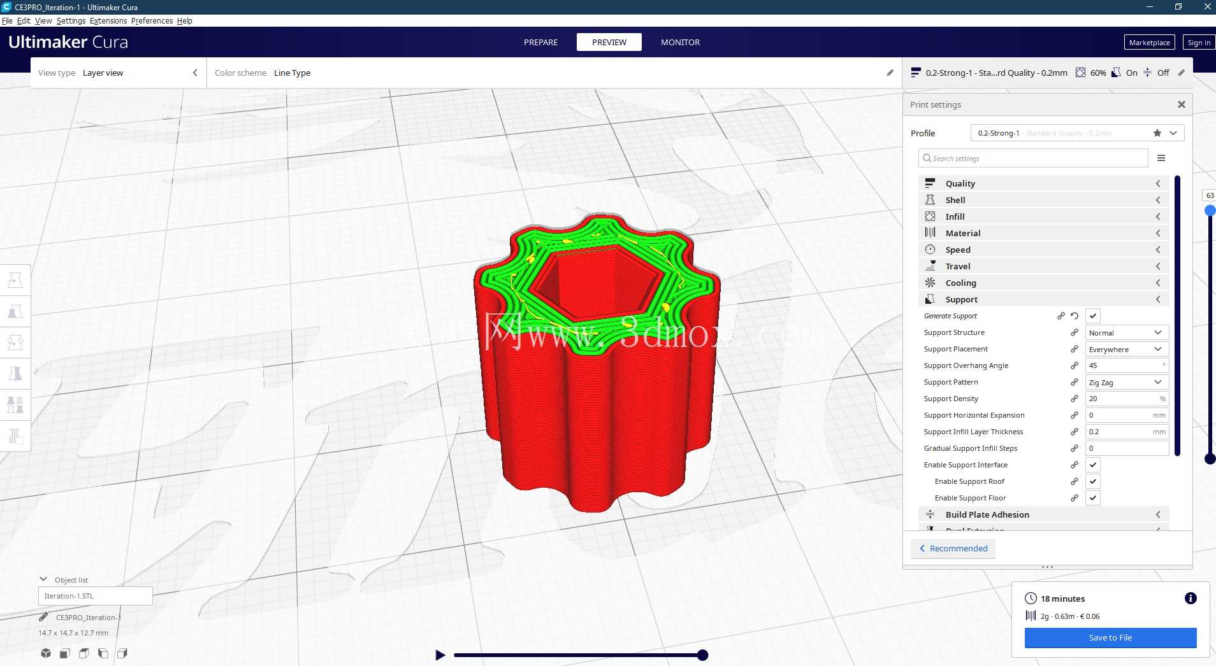This screenshot has width=1216, height=666.
Task: Click the pencil icon beside CE3PRO_Iteration-1 name
Action: (x=43, y=617)
